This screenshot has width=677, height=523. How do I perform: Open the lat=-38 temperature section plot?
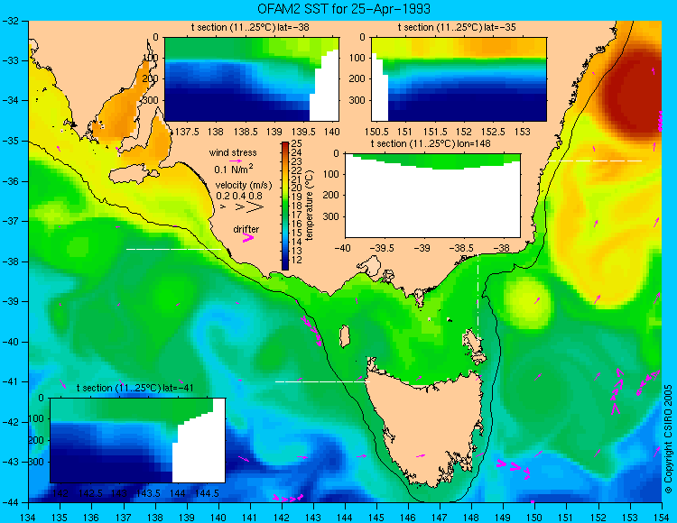(252, 79)
